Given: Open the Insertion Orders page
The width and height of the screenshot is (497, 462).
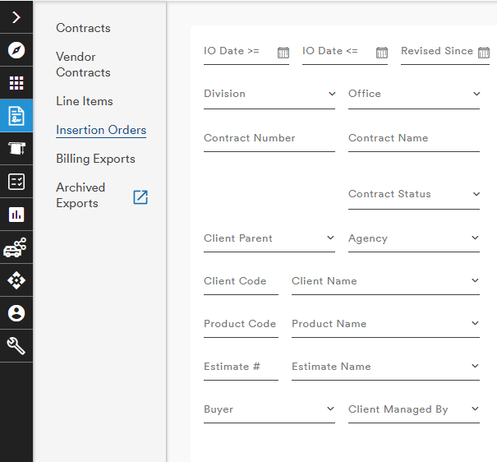Looking at the screenshot, I should (101, 130).
